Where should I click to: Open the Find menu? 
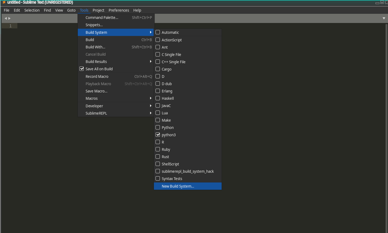coord(47,10)
